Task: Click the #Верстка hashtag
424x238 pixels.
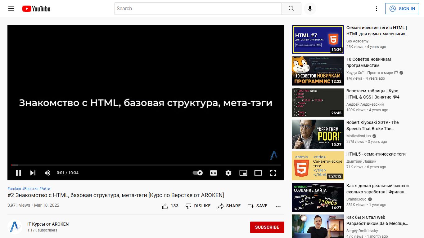Action: coord(30,188)
